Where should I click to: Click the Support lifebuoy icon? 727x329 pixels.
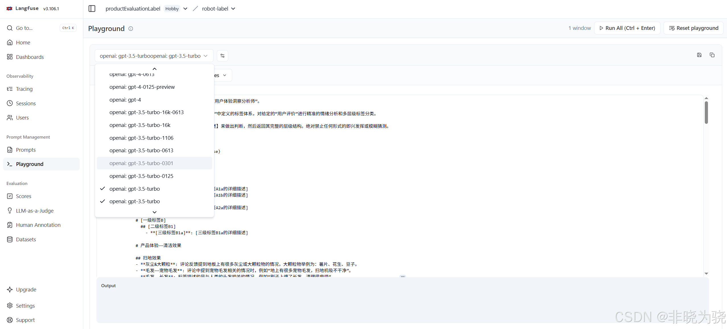tap(10, 320)
